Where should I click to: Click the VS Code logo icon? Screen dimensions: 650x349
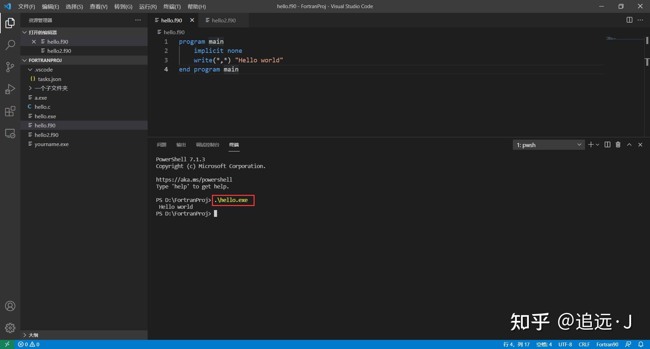pyautogui.click(x=7, y=6)
